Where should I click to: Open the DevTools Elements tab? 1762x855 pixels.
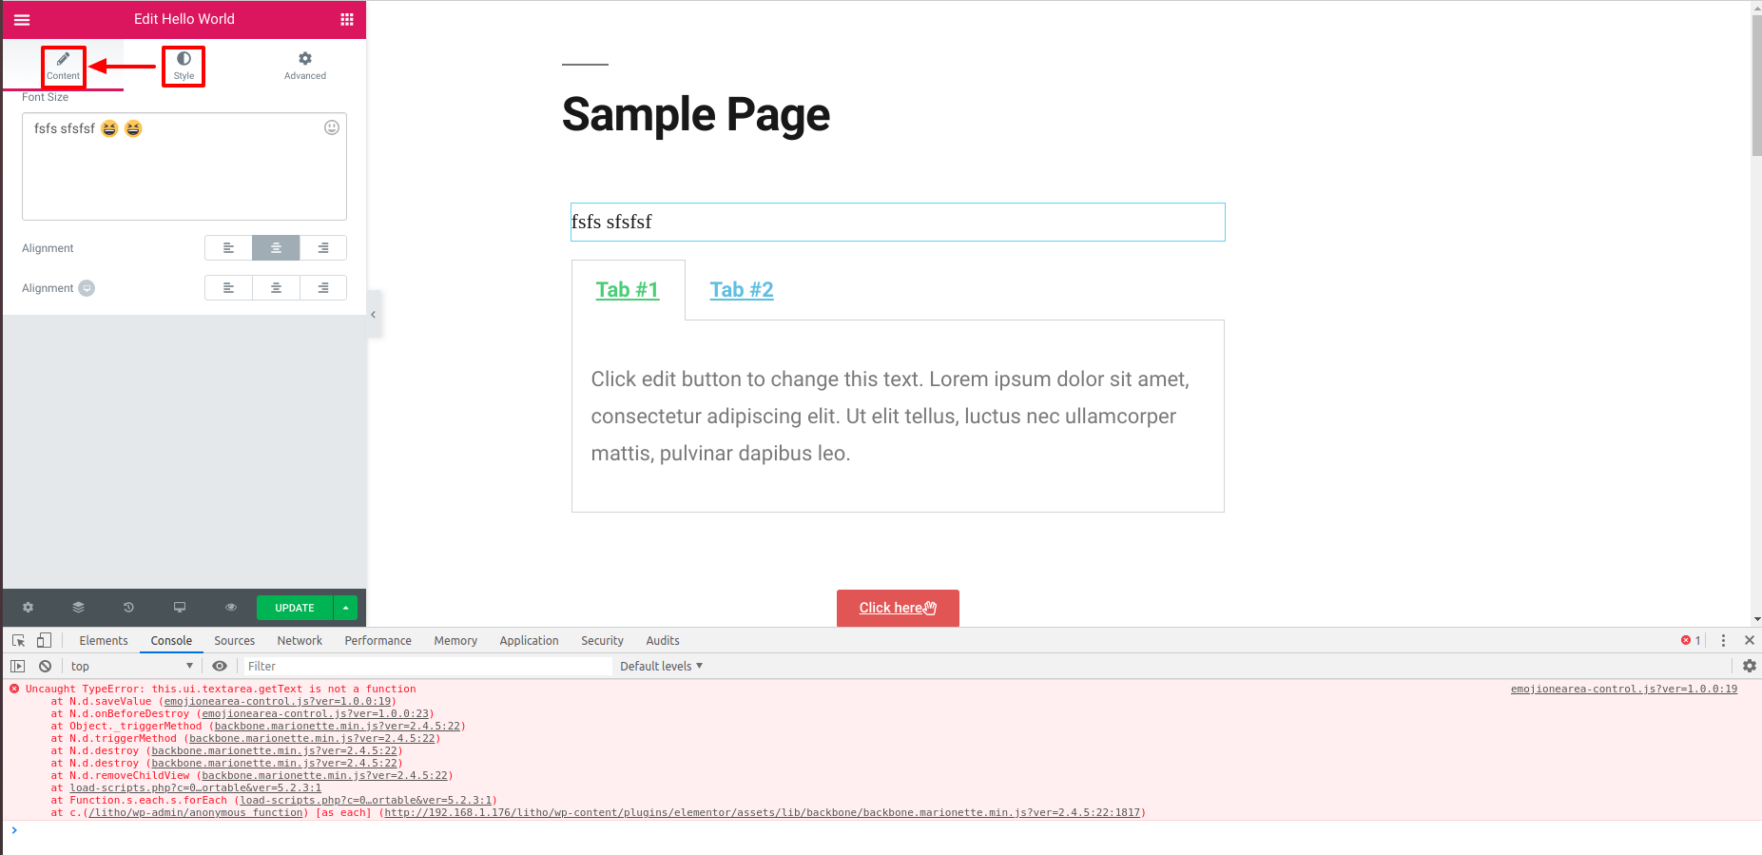click(x=104, y=640)
